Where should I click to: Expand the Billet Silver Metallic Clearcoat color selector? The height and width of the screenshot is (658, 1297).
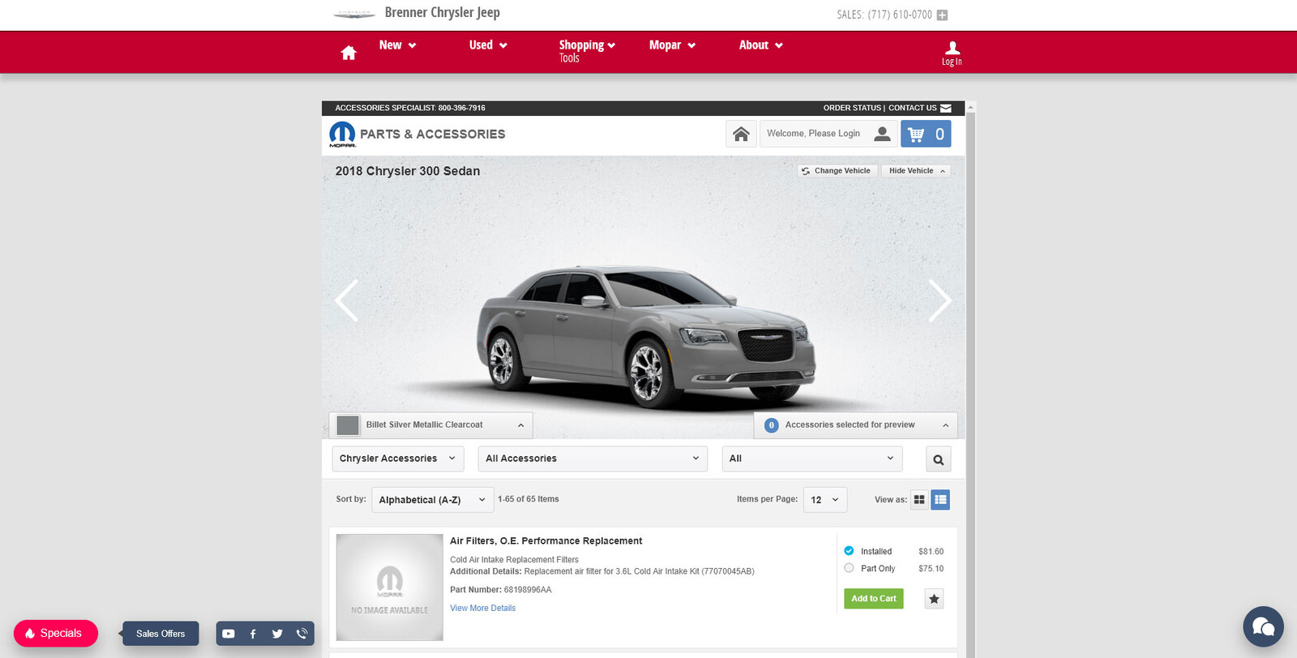point(430,425)
